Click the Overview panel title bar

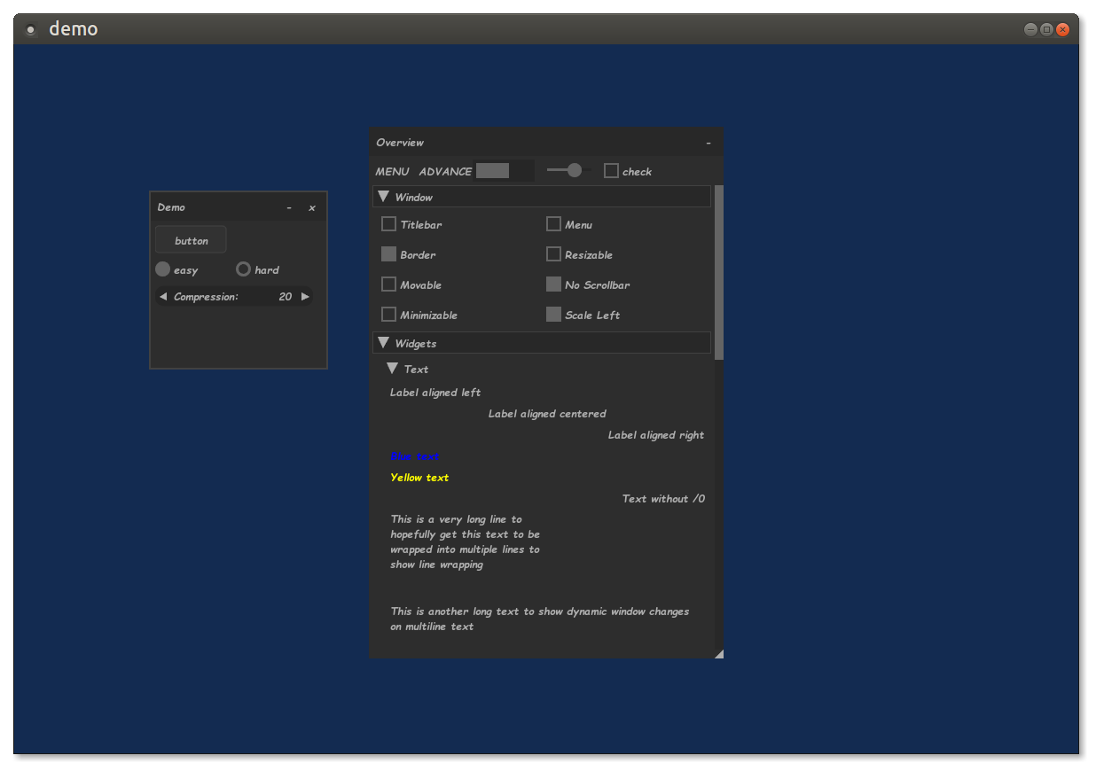click(x=546, y=143)
